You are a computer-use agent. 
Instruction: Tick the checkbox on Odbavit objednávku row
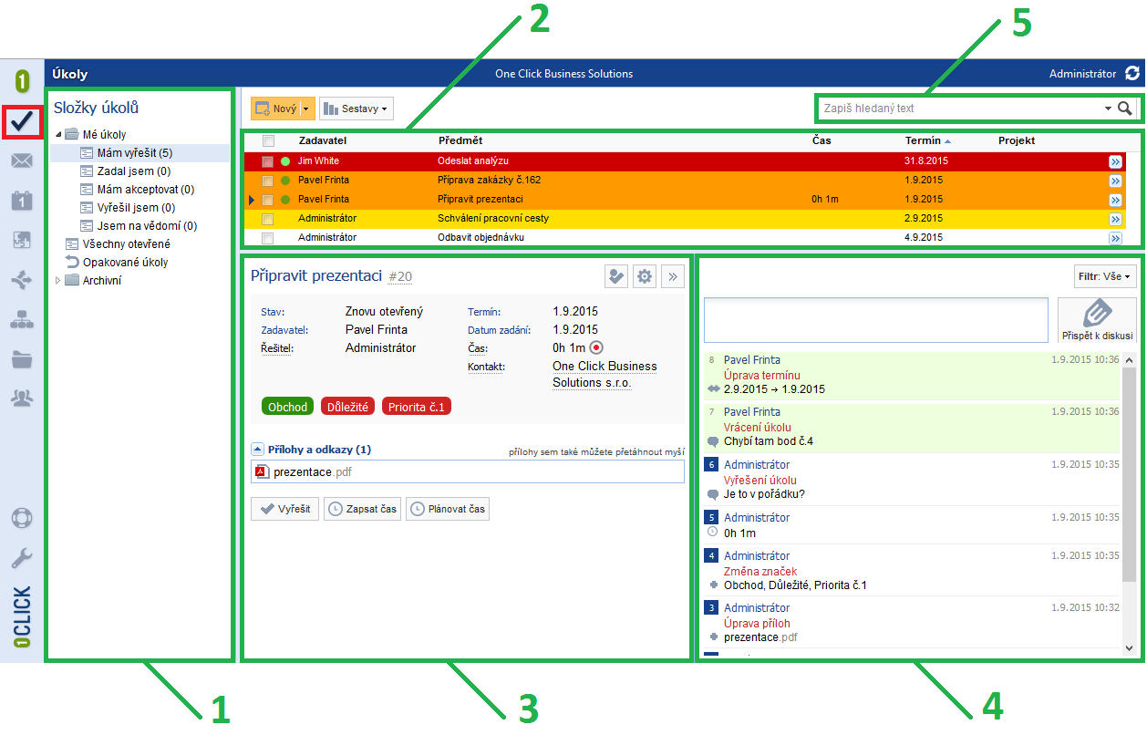pos(268,238)
